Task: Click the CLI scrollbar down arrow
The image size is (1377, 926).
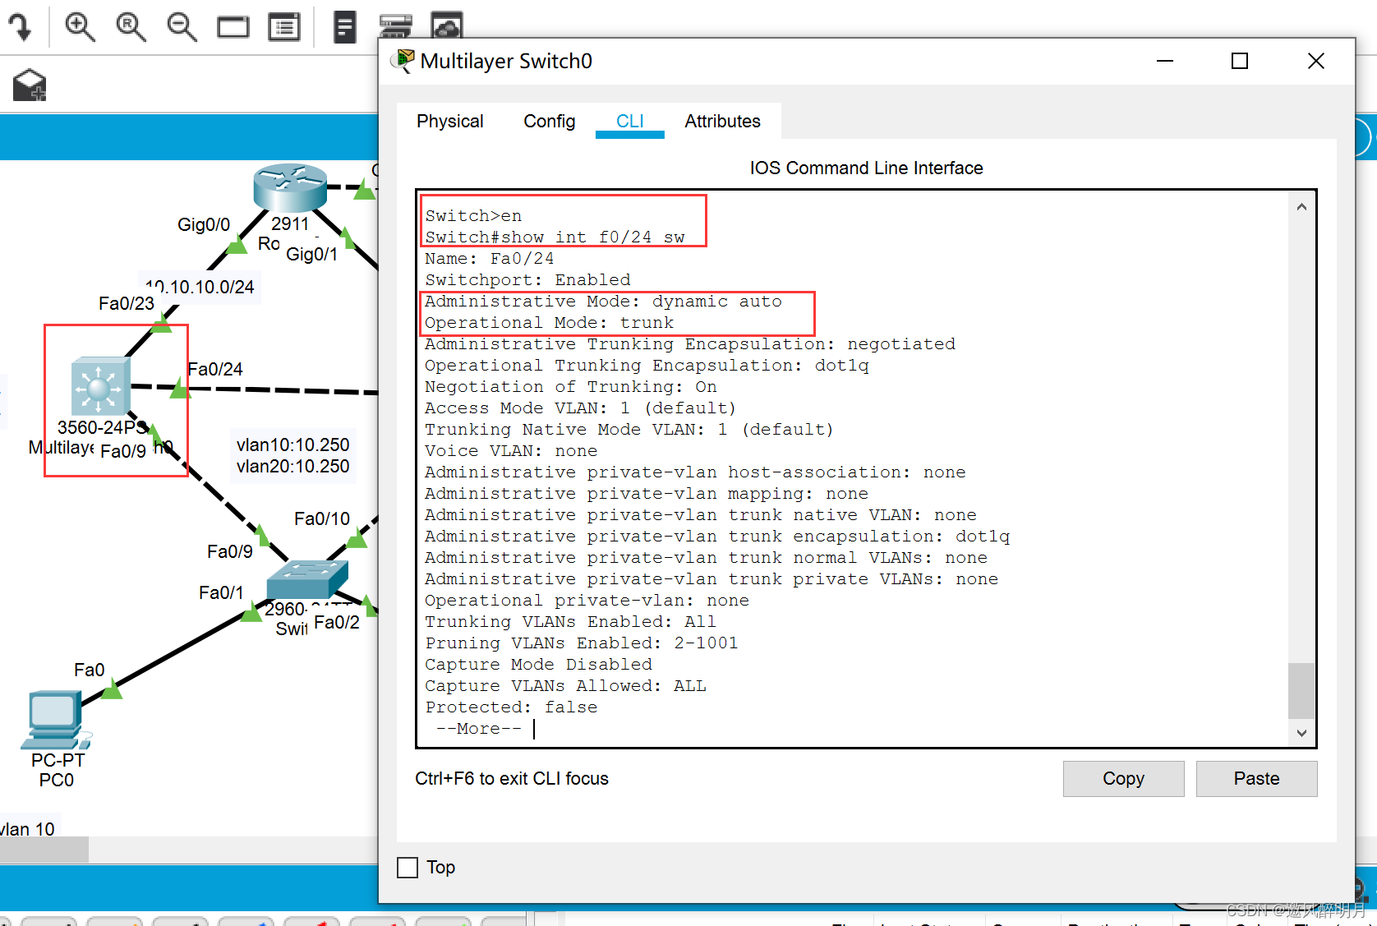Action: pyautogui.click(x=1301, y=733)
